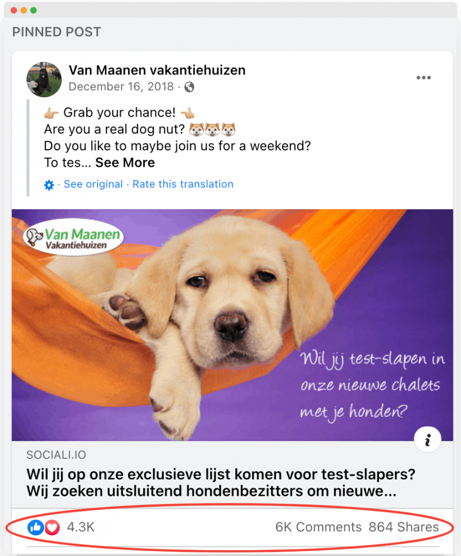The height and width of the screenshot is (556, 461).
Task: Click See original translation link
Action: coord(93,184)
